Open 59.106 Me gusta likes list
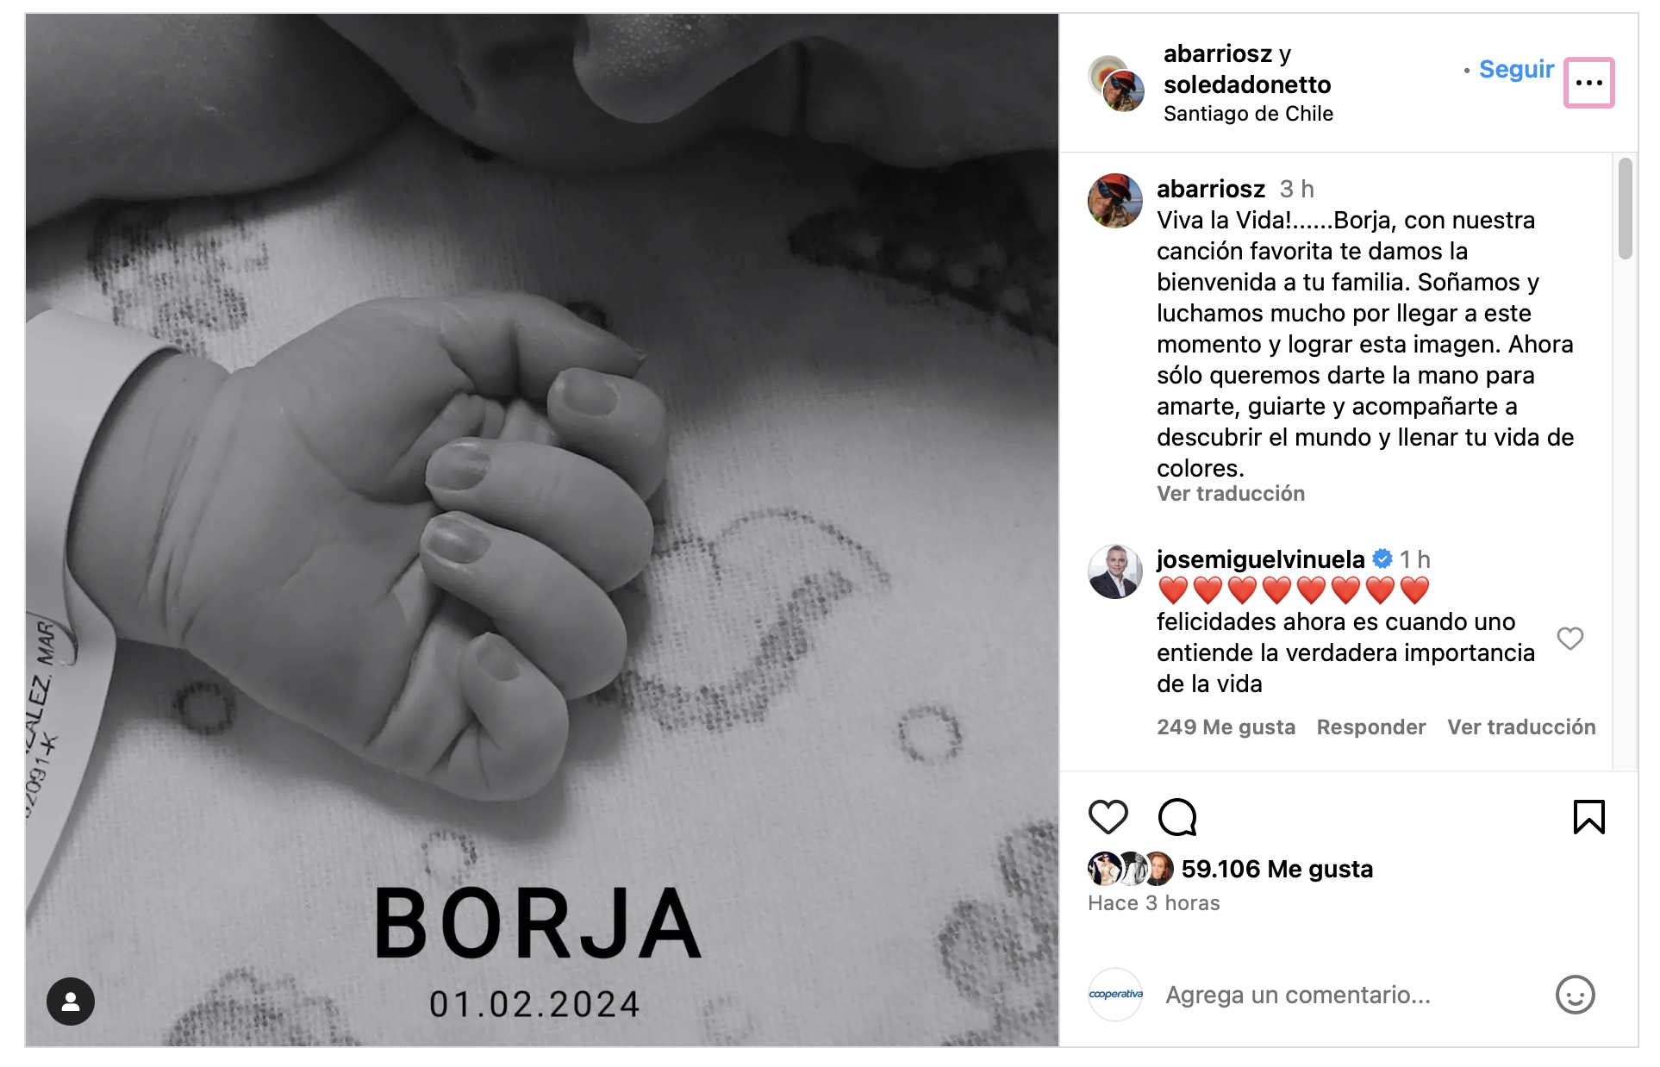Screen dimensions: 1660x1067 (1276, 869)
